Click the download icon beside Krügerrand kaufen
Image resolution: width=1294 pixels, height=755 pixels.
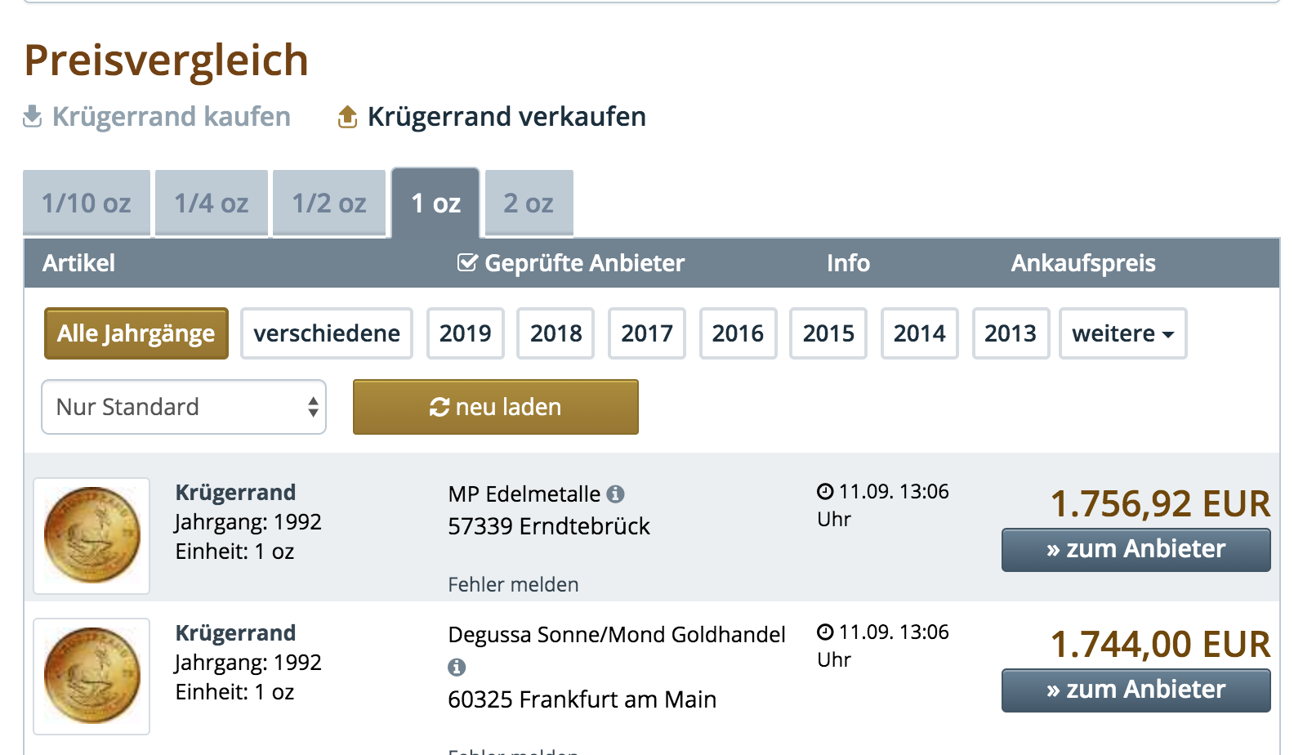click(x=32, y=117)
